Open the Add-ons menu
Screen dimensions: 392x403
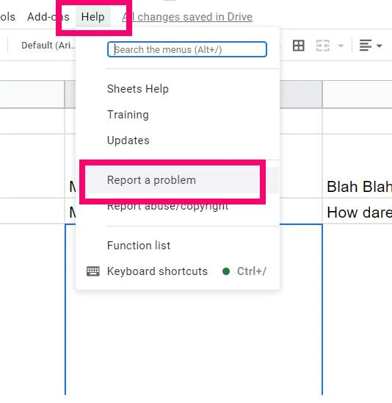[x=48, y=17]
